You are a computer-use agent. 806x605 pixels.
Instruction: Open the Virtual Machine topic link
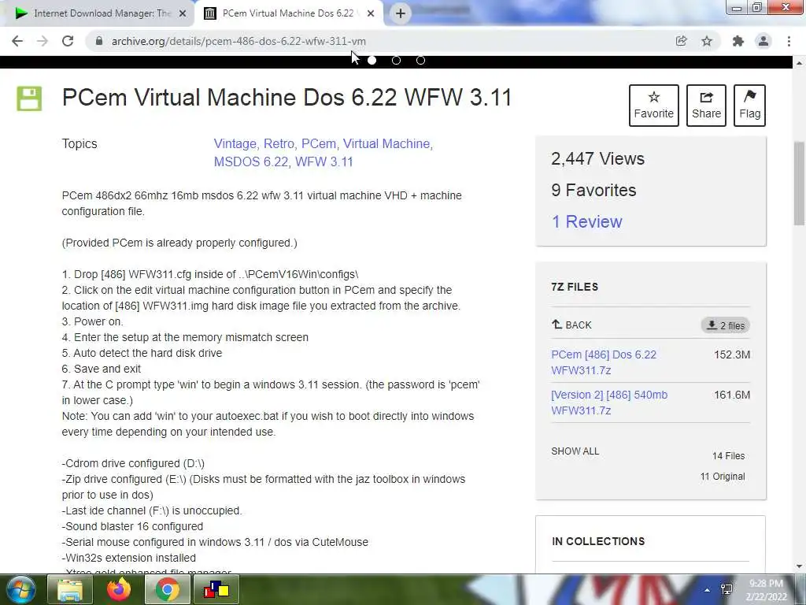[x=388, y=143]
